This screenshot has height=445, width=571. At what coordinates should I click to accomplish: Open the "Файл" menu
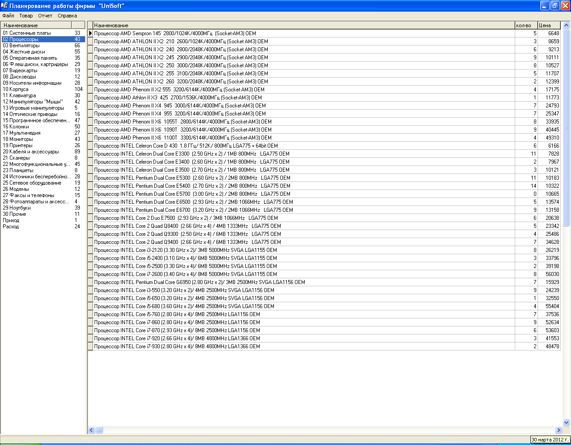click(8, 16)
